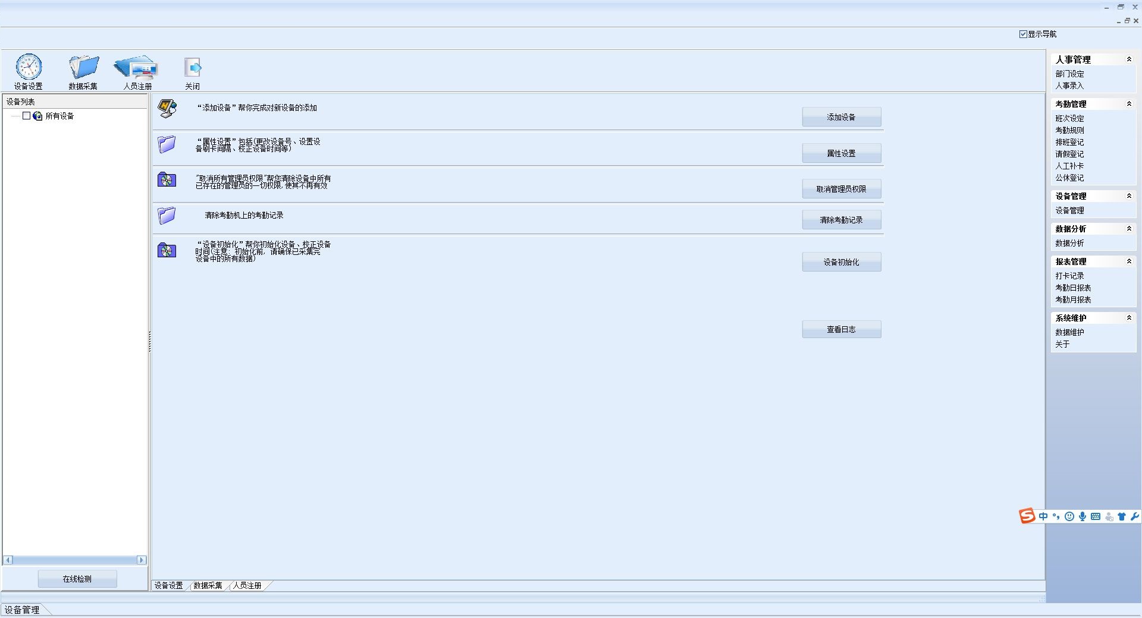Click the 添加设备 button
The image size is (1142, 618).
pyautogui.click(x=842, y=117)
